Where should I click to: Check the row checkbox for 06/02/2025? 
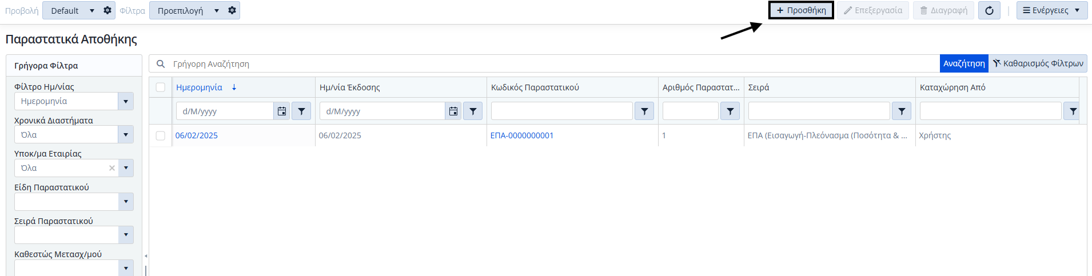(161, 135)
